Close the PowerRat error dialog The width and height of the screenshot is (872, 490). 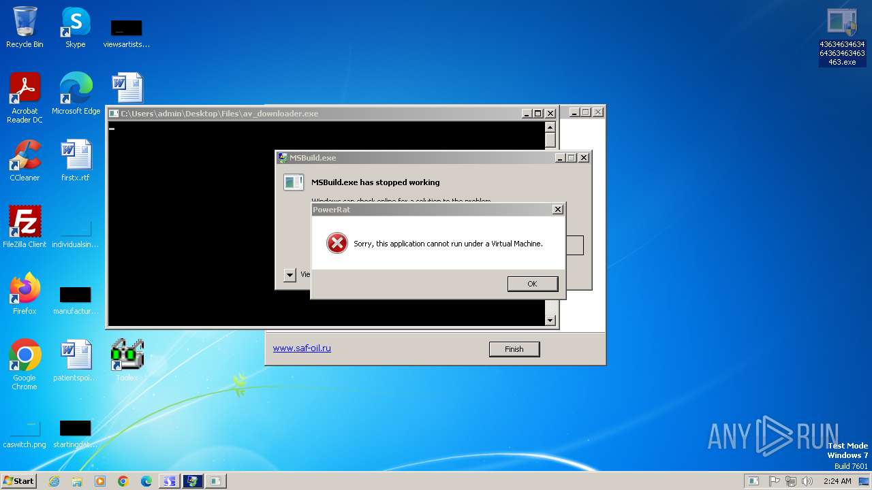[557, 210]
